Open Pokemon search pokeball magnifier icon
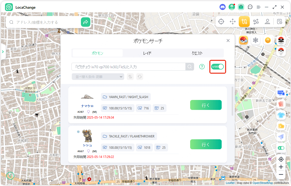Image resolution: width=291 pixels, height=186 pixels. click(243, 40)
